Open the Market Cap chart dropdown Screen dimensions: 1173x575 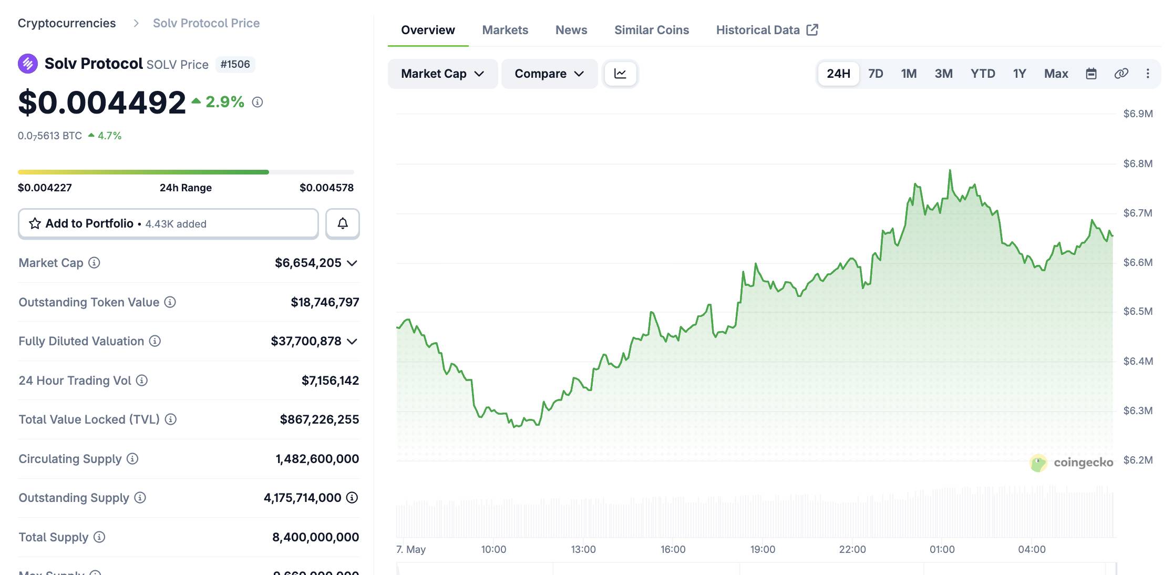443,74
